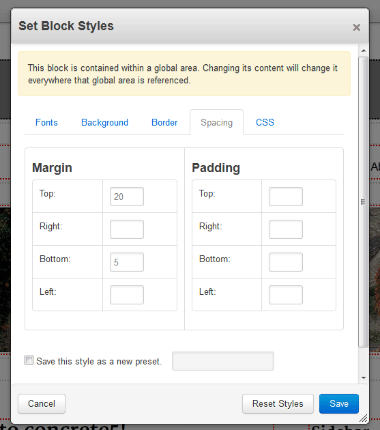Open the CSS tab
This screenshot has height=430, width=380.
tap(265, 122)
